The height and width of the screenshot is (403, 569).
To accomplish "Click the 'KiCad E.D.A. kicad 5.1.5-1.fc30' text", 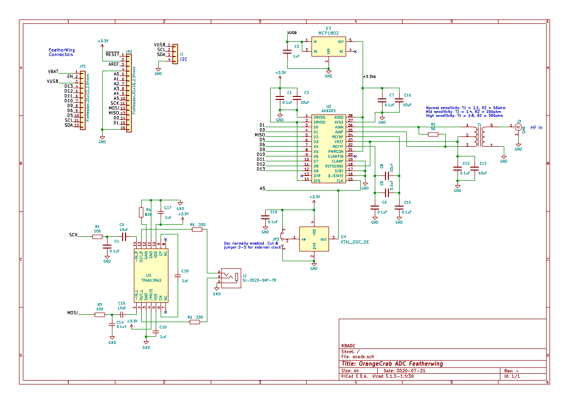I will (377, 376).
